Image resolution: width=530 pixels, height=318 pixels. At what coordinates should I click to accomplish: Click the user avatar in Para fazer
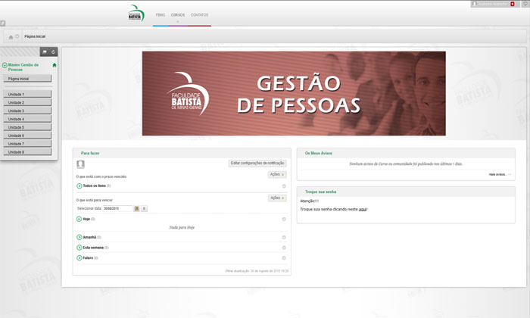pos(81,164)
